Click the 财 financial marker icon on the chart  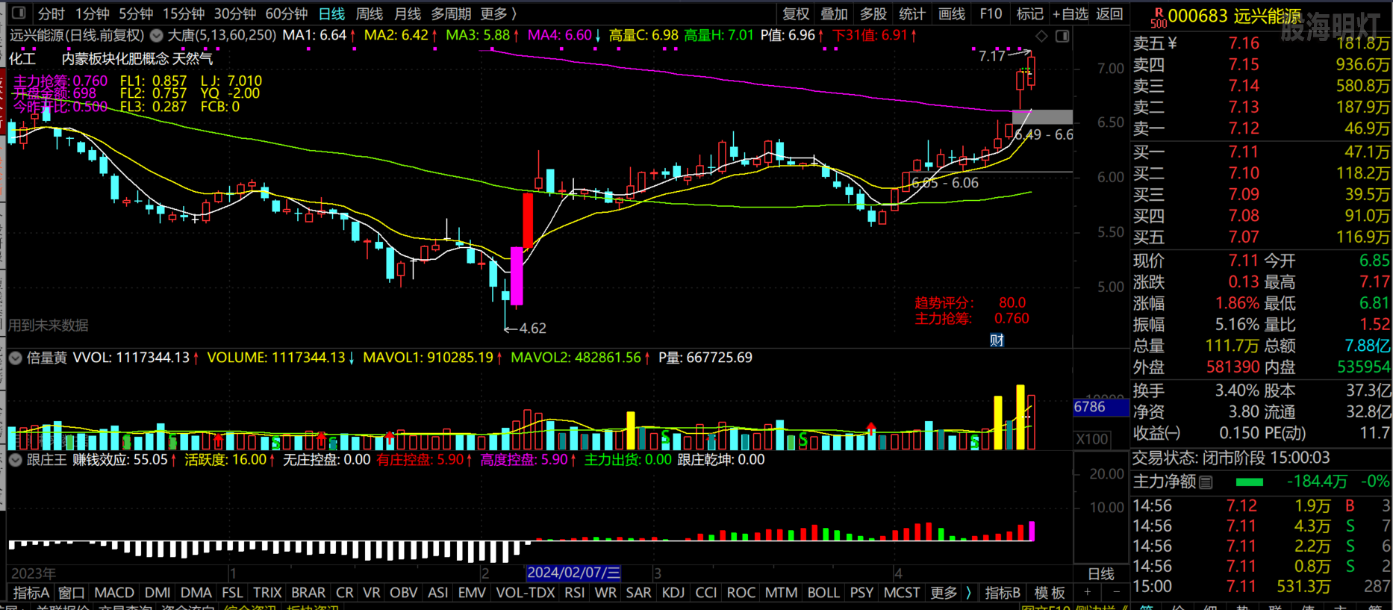tap(997, 340)
